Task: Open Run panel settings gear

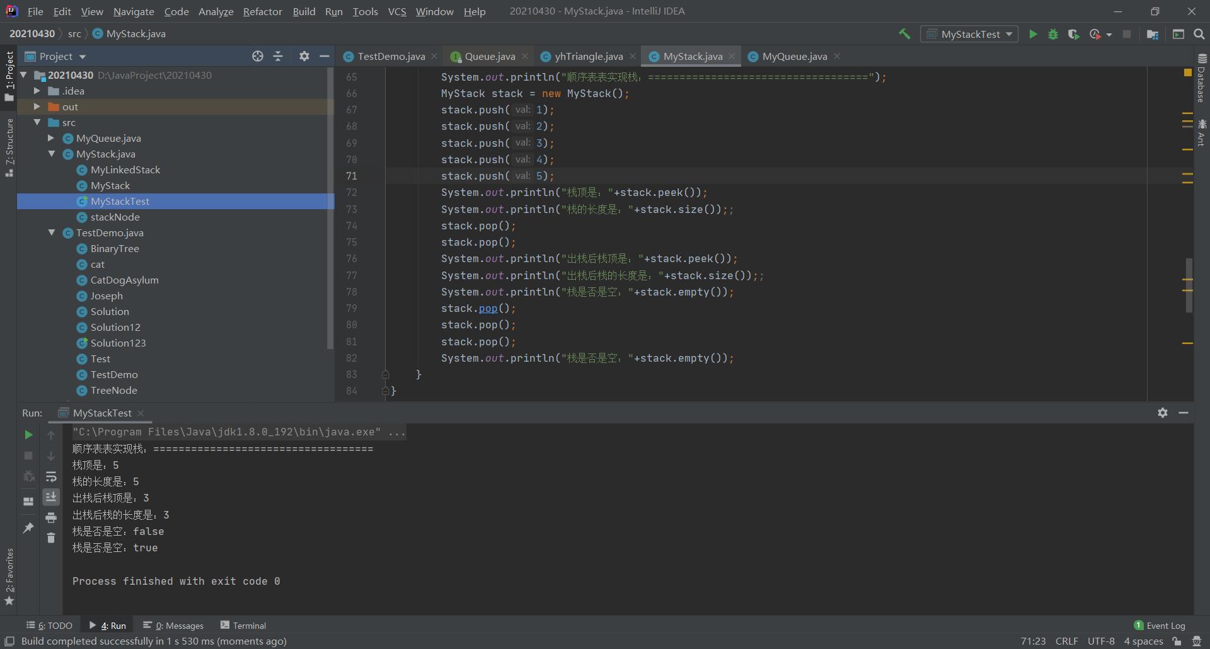Action: pos(1163,413)
